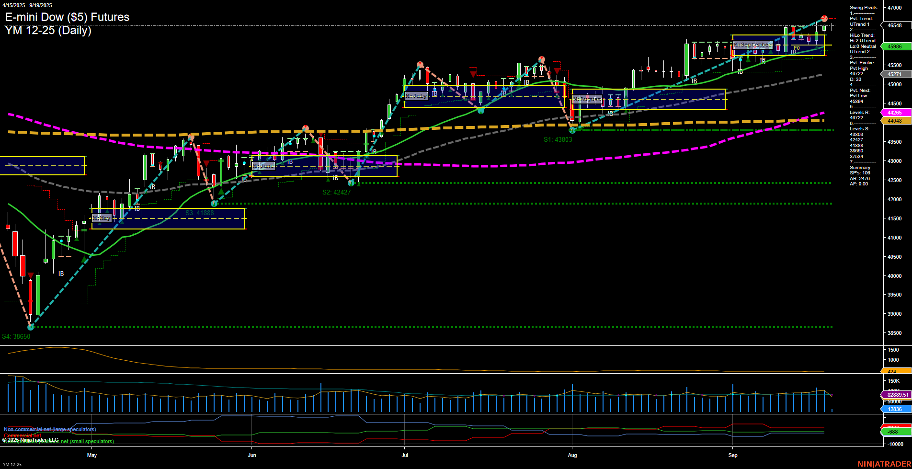The image size is (912, 469).
Task: Click Nonreportable positions net (small speculators) legend
Action: tap(58, 442)
